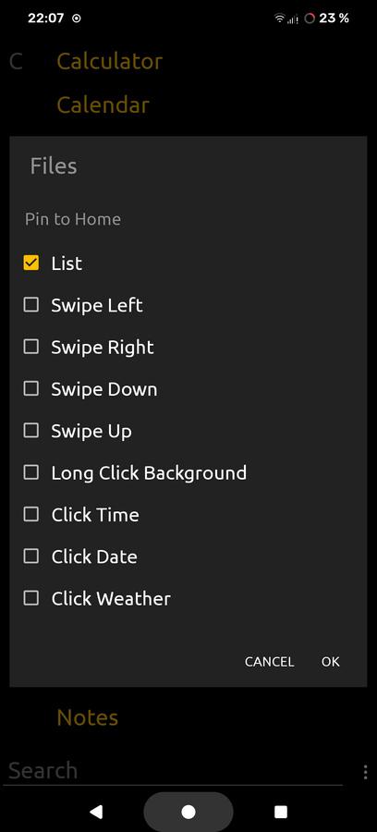Enable the Click Weather checkbox
The image size is (377, 832).
pos(31,598)
